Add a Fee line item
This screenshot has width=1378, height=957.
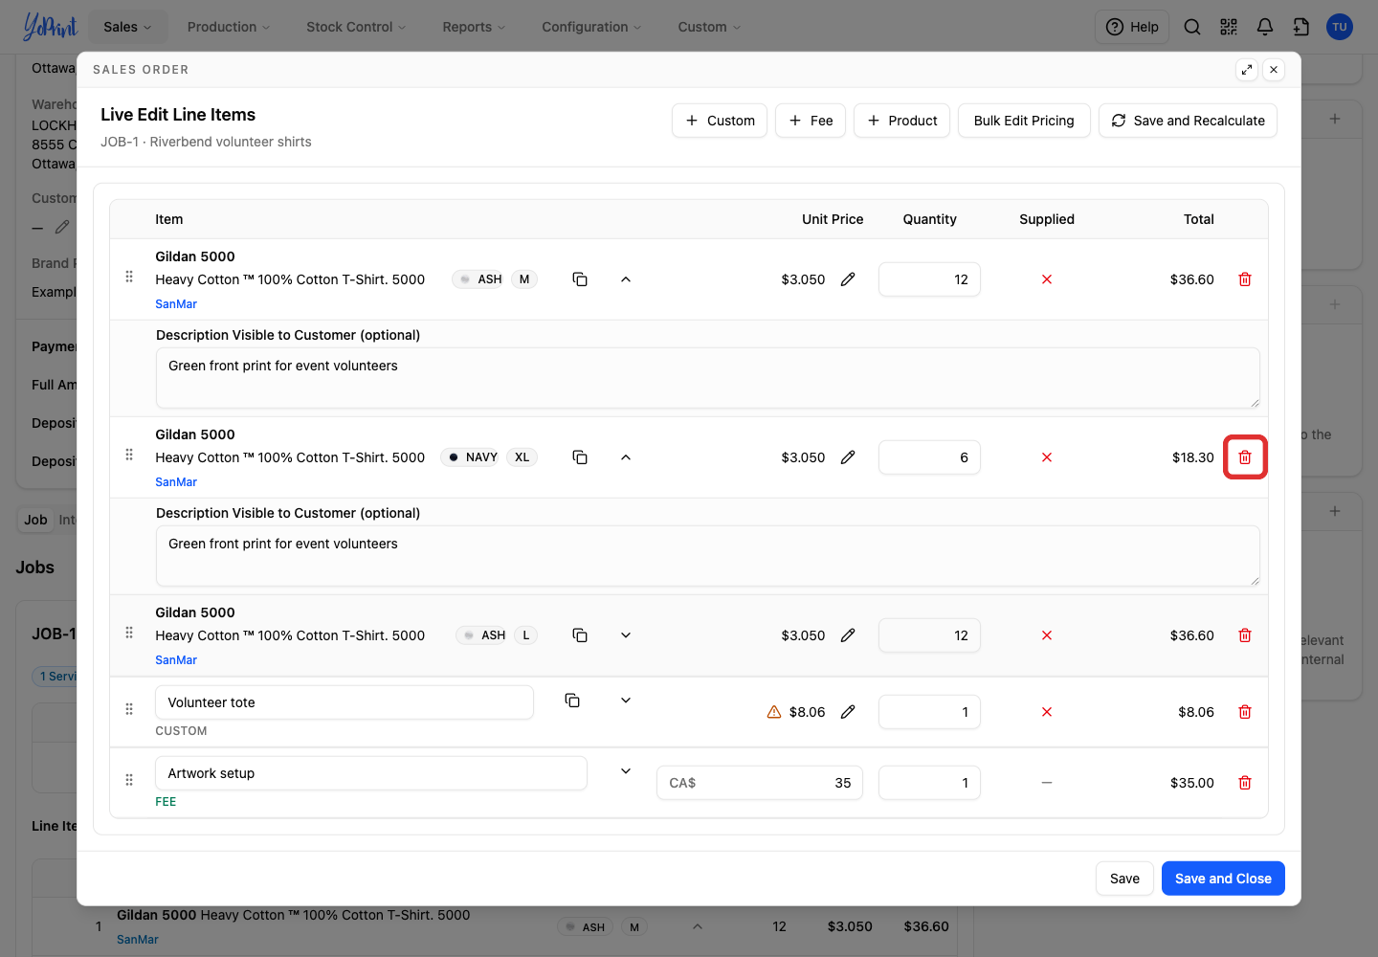(811, 121)
